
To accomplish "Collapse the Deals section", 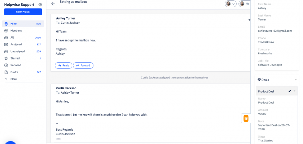I will click(x=296, y=80).
